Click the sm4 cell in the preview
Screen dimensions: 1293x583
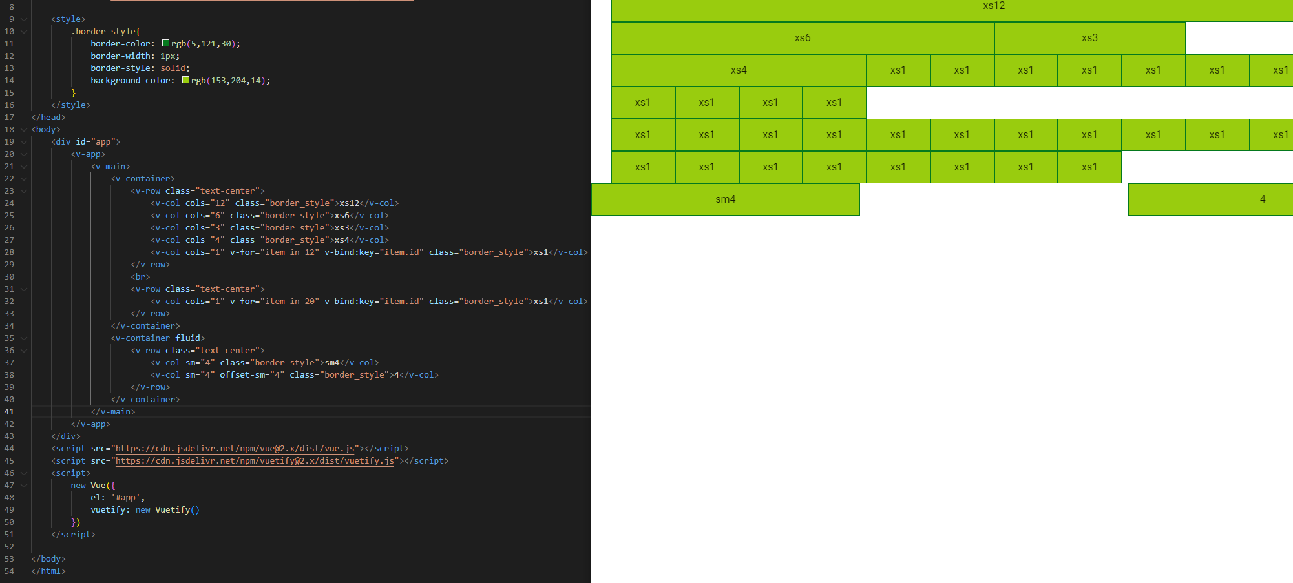(x=726, y=199)
